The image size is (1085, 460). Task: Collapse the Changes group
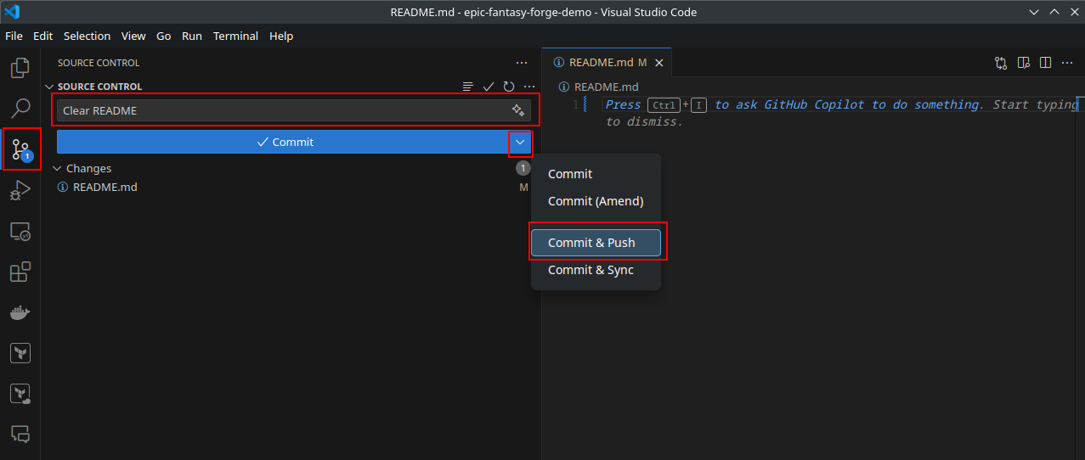tap(58, 169)
